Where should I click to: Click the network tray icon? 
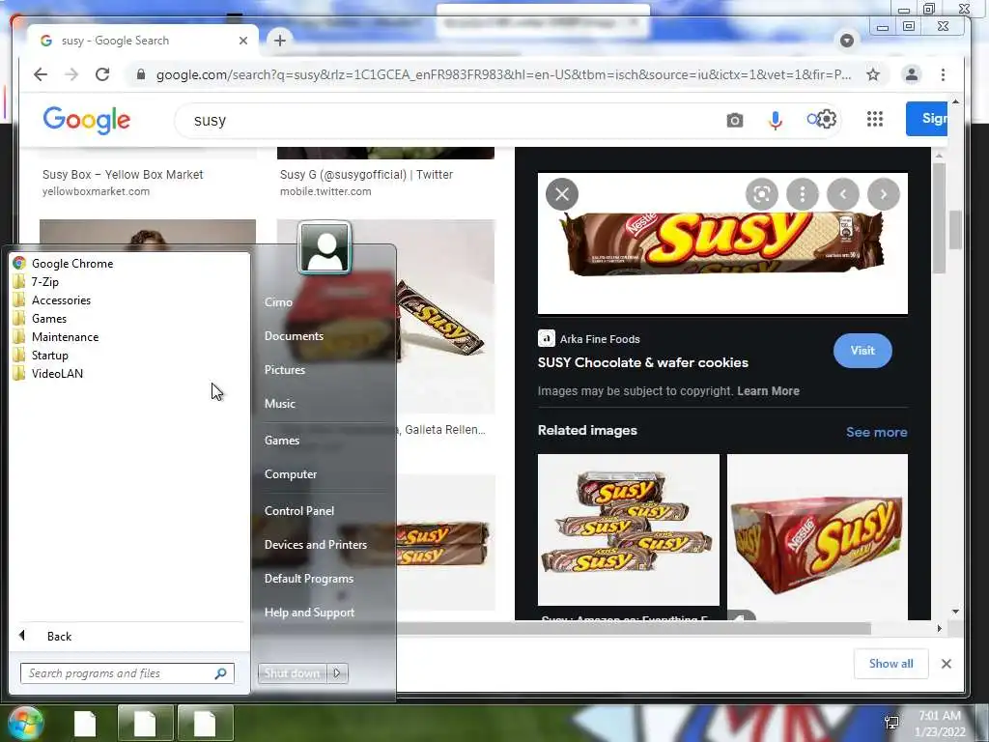pos(891,723)
